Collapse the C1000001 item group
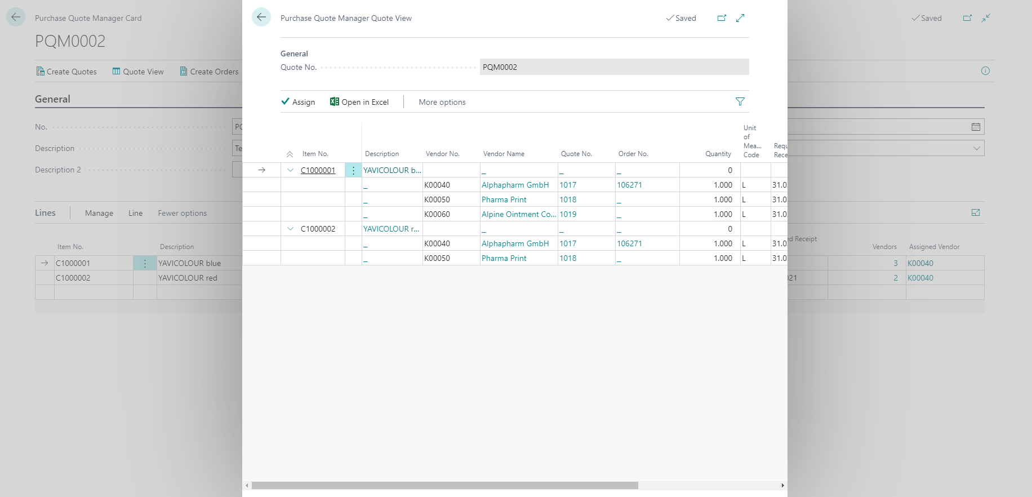The height and width of the screenshot is (497, 1032). point(290,170)
